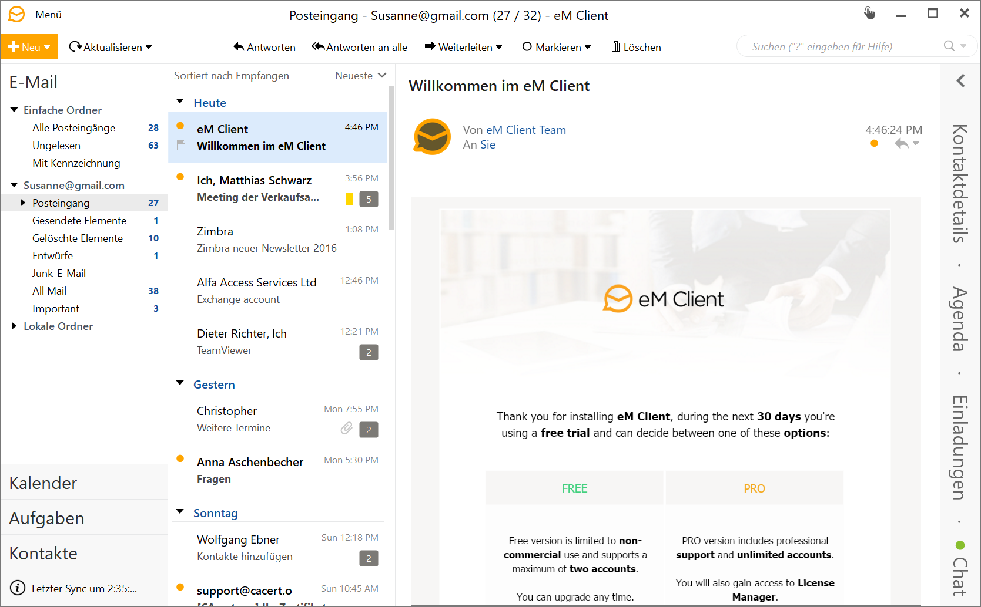This screenshot has width=981, height=607.
Task: Switch to the Aufgaben section
Action: (84, 518)
